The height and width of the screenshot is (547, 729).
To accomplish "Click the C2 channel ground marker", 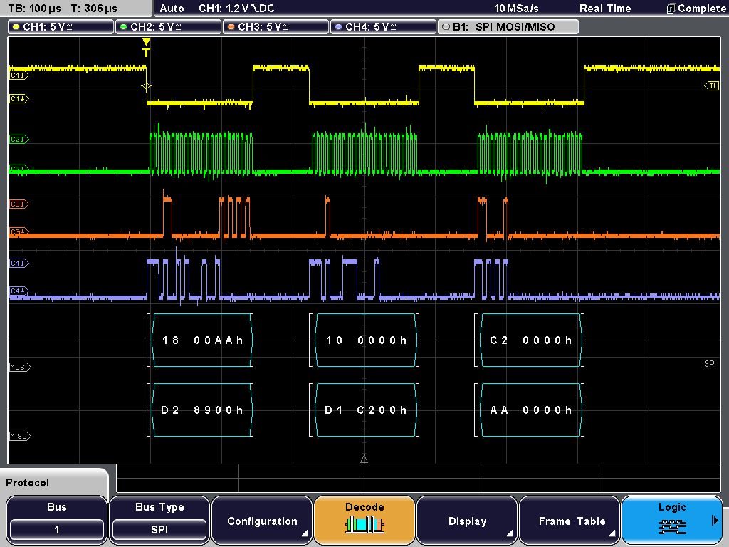I will tap(19, 169).
